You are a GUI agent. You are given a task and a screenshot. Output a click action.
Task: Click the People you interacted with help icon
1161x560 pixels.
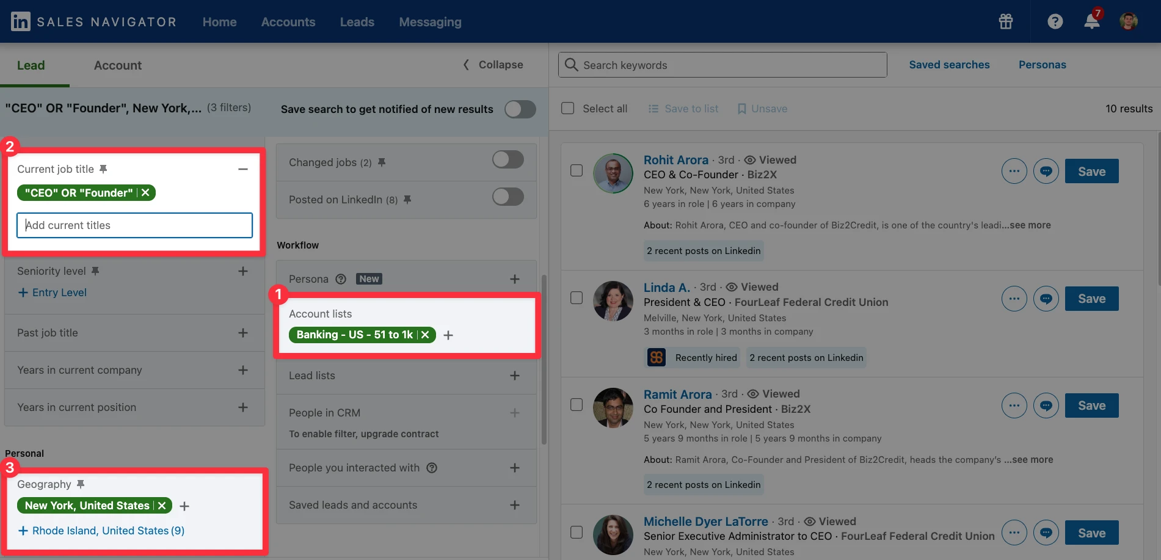tap(432, 468)
